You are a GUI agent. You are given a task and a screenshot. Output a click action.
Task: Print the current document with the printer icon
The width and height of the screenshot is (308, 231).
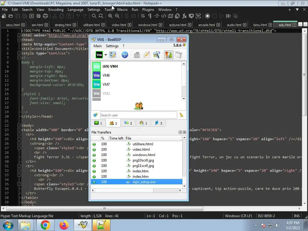point(45,16)
